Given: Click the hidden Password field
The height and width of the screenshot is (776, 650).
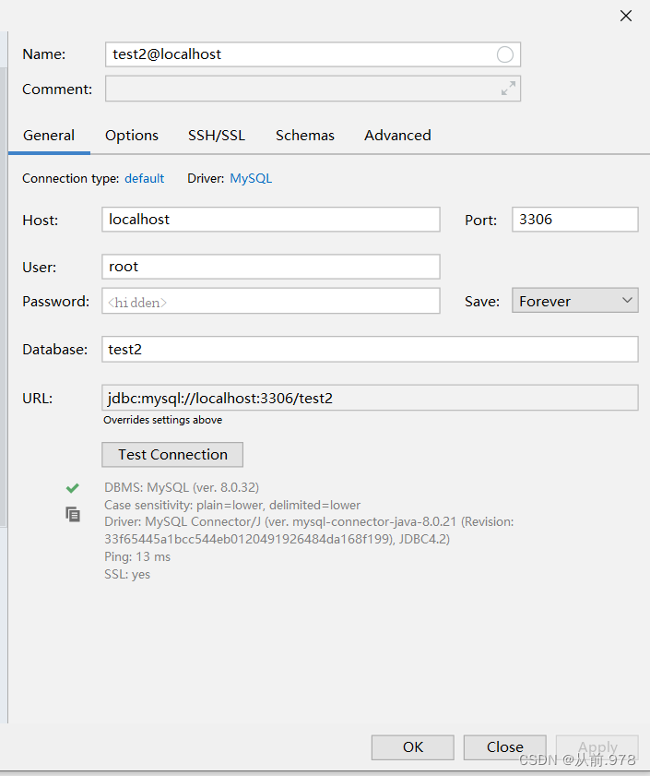Looking at the screenshot, I should click(x=270, y=301).
